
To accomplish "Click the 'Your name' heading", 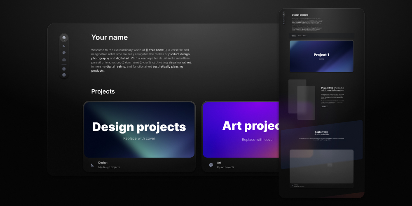I will 110,37.
